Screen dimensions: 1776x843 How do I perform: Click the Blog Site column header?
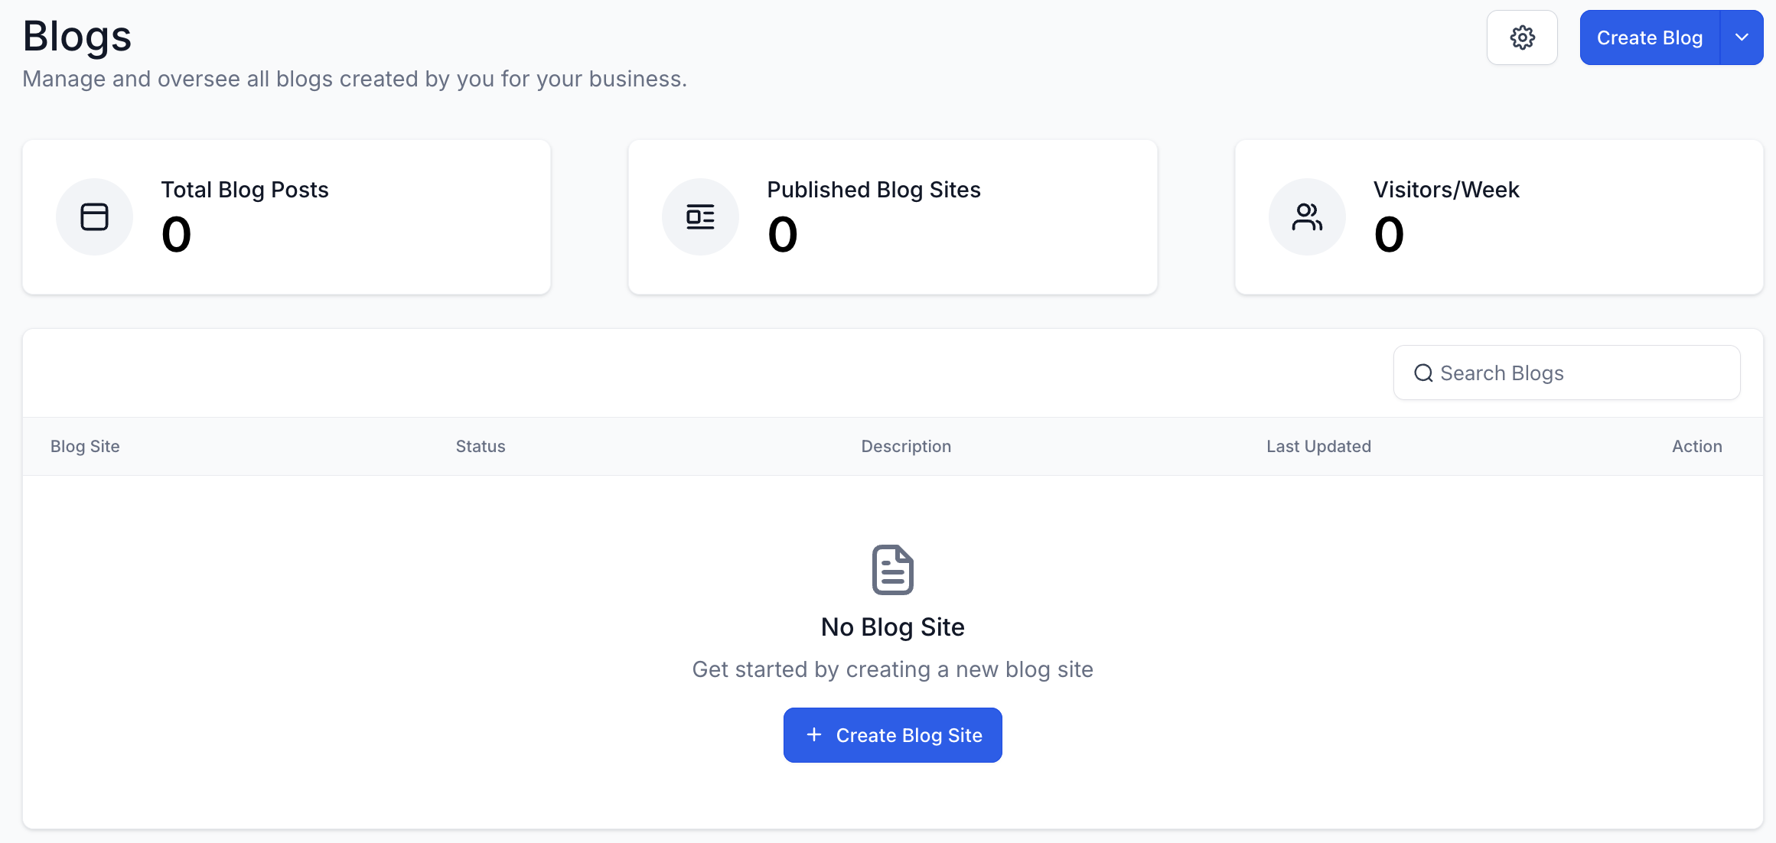[x=85, y=446]
